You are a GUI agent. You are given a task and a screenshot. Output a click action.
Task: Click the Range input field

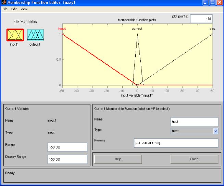(x=67, y=147)
